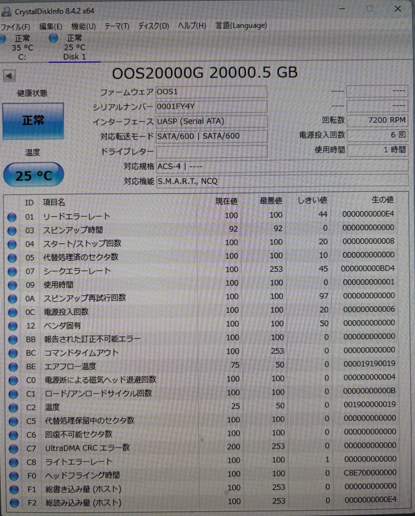Viewport: 415px width, 516px height.
Task: Click status icon for 電源断による磁気ヘッド退避回数 row
Action: [x=13, y=380]
